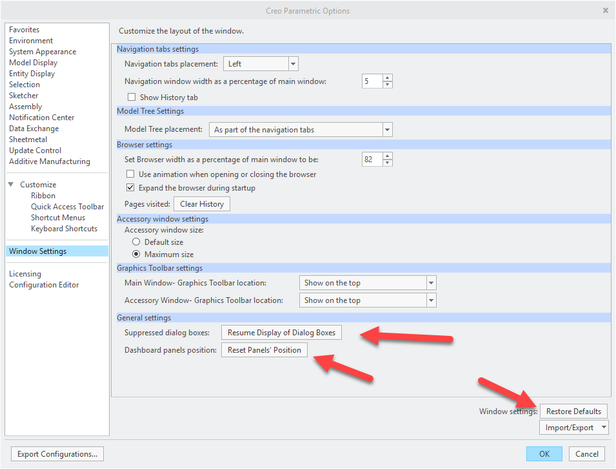
Task: Choose Default size accessory window
Action: [136, 242]
